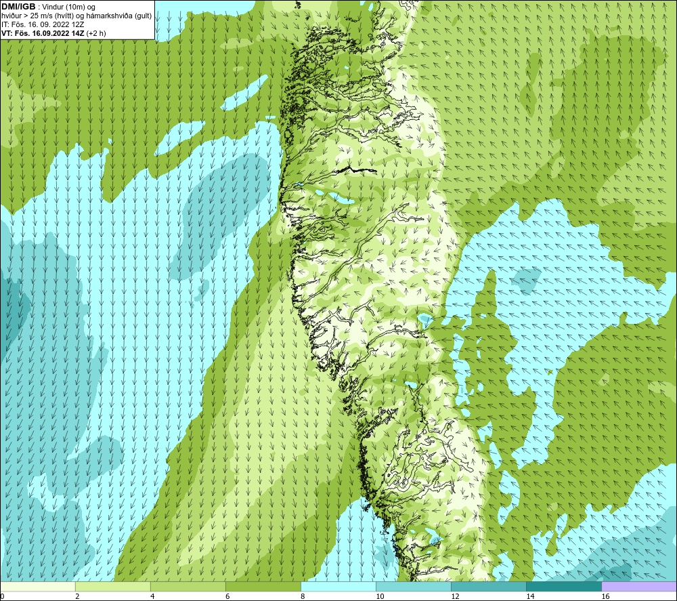Viewport: 677px width, 601px height.
Task: Select the 14–16 m/s dark teal color swatch
Action: pos(563,586)
